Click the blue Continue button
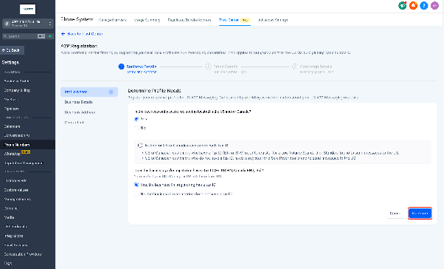Image resolution: width=444 pixels, height=269 pixels. coord(420,213)
